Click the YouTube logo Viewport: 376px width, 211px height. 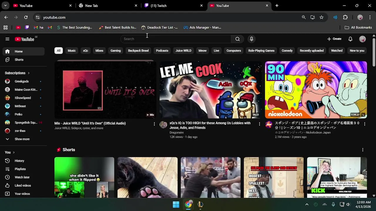25,39
